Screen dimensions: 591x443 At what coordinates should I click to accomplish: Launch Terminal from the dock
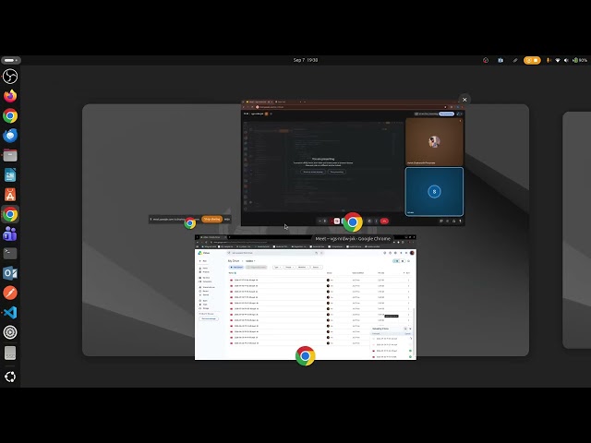click(10, 254)
